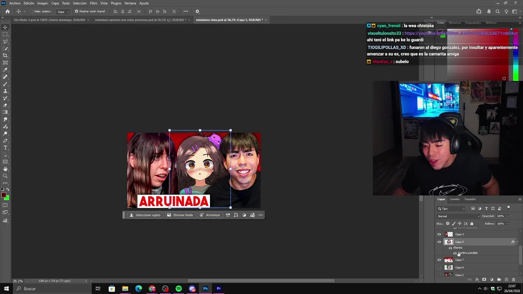The image size is (523, 294).
Task: Switch to Sin título-1.psd document tab
Action: click(49, 20)
